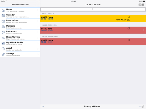
Task: Expand My RESAIR Profile row chevron
Action: click(38, 43)
